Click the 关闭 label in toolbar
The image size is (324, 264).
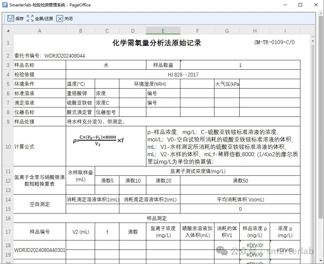coord(68,19)
